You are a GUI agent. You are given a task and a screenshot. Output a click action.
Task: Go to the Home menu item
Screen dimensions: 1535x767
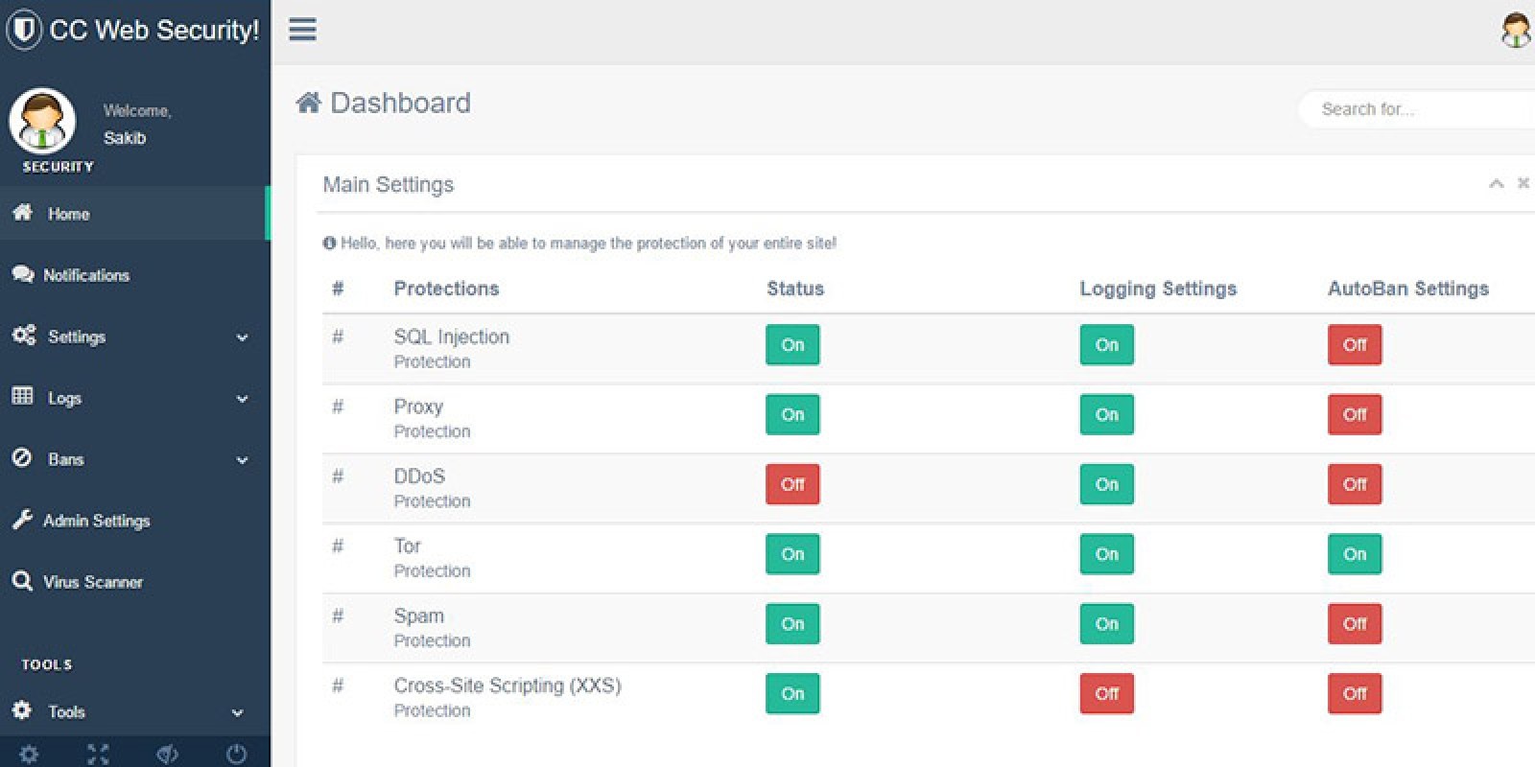[68, 214]
